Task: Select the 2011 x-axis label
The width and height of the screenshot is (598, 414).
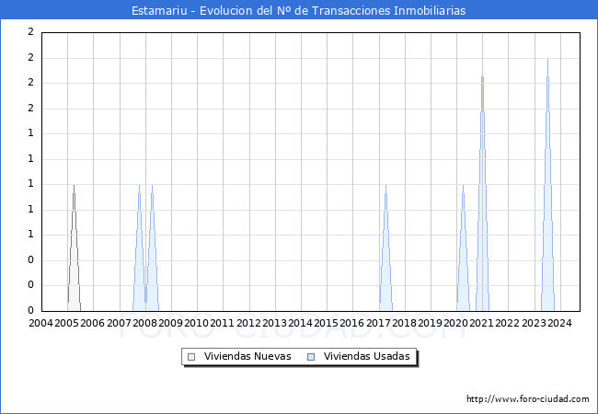Action: [x=223, y=323]
